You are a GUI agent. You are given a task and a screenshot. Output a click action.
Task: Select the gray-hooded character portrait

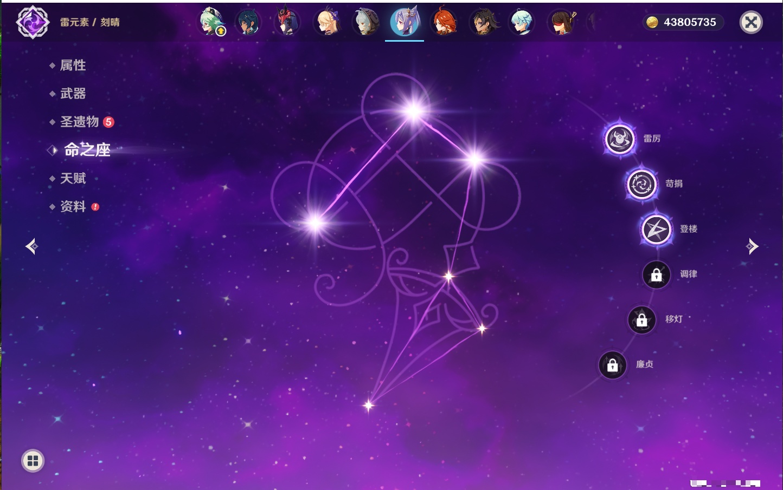[366, 22]
